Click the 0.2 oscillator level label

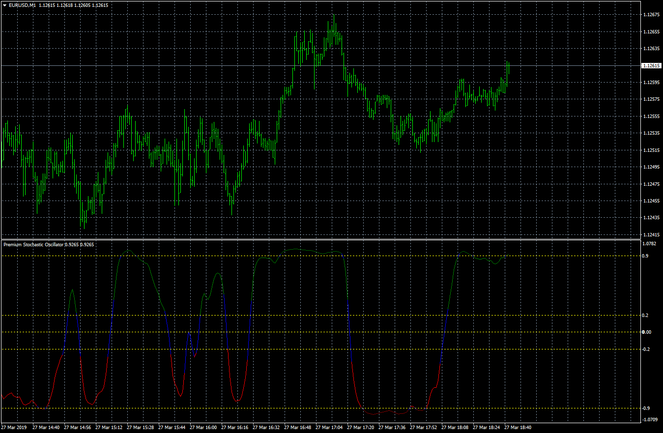click(646, 316)
